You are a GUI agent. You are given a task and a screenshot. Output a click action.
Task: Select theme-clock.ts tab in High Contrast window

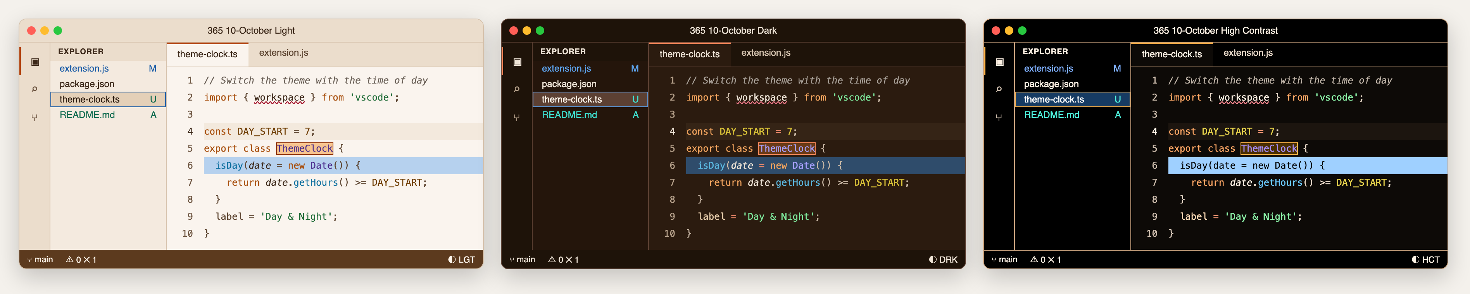tap(1172, 54)
